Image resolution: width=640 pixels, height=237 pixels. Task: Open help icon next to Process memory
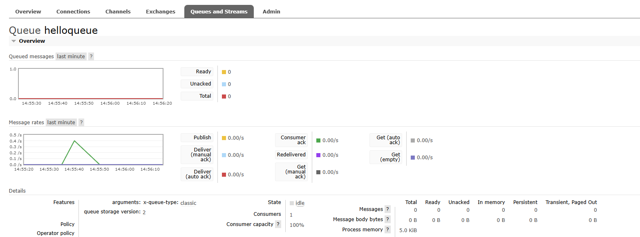coord(387,230)
